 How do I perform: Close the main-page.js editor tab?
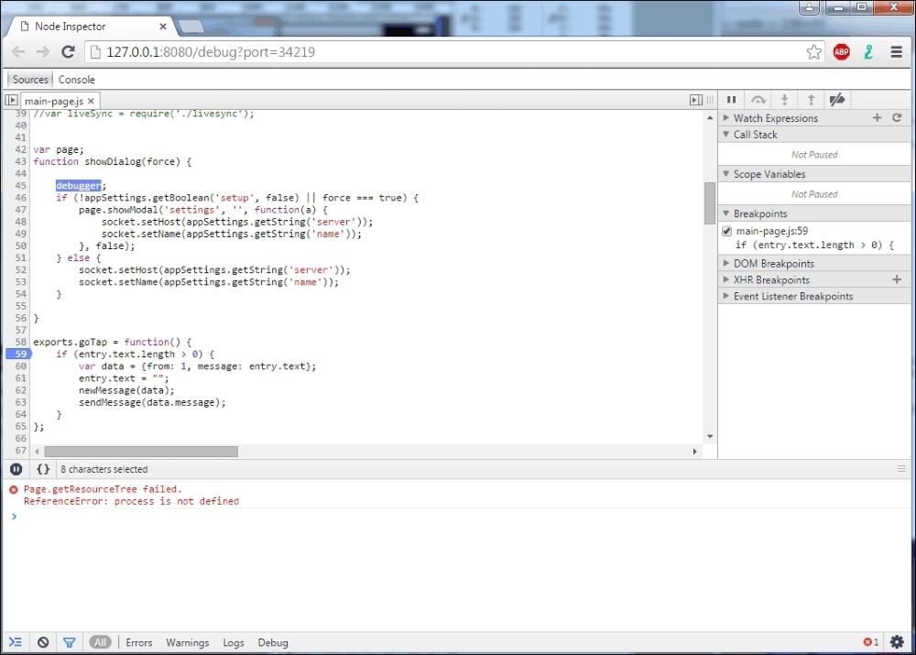[91, 101]
